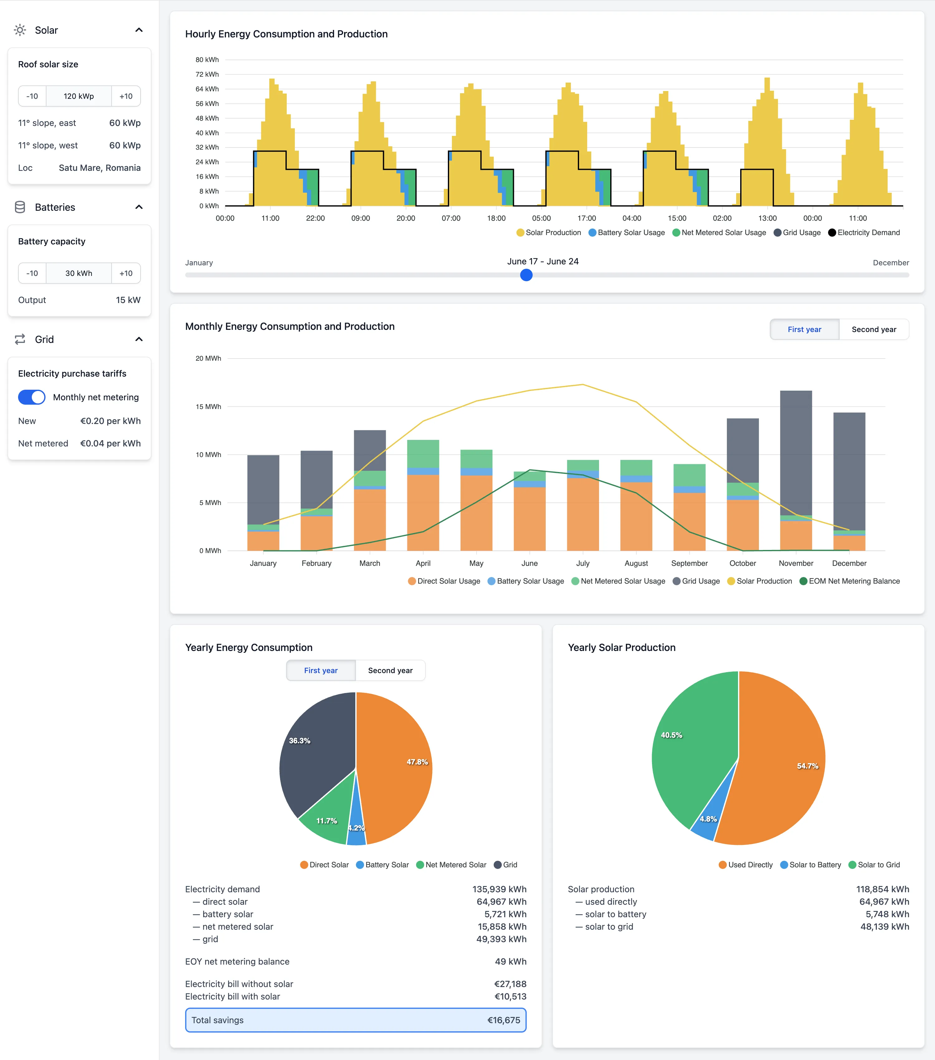Toggle Solar to Grid legend in production pie
This screenshot has height=1060, width=935.
(x=874, y=865)
